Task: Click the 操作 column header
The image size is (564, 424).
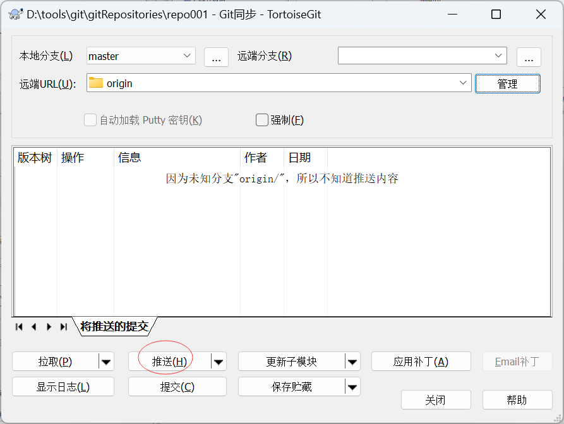Action: (86, 157)
